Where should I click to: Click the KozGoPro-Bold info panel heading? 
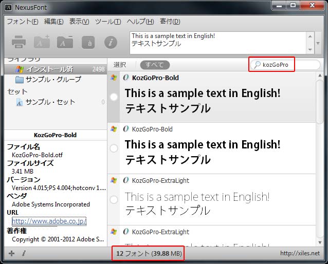coord(55,135)
